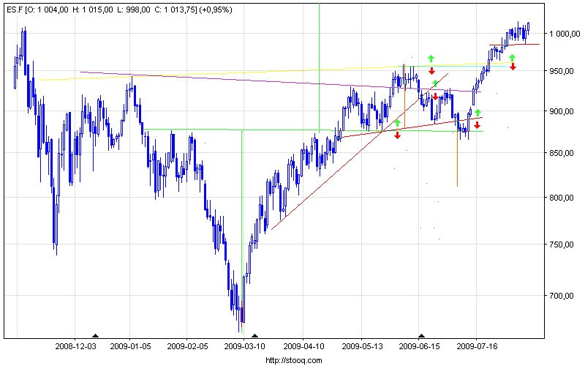This screenshot has width=585, height=366.
Task: Click the red down arrow above 2009-07-16 date
Action: (477, 125)
